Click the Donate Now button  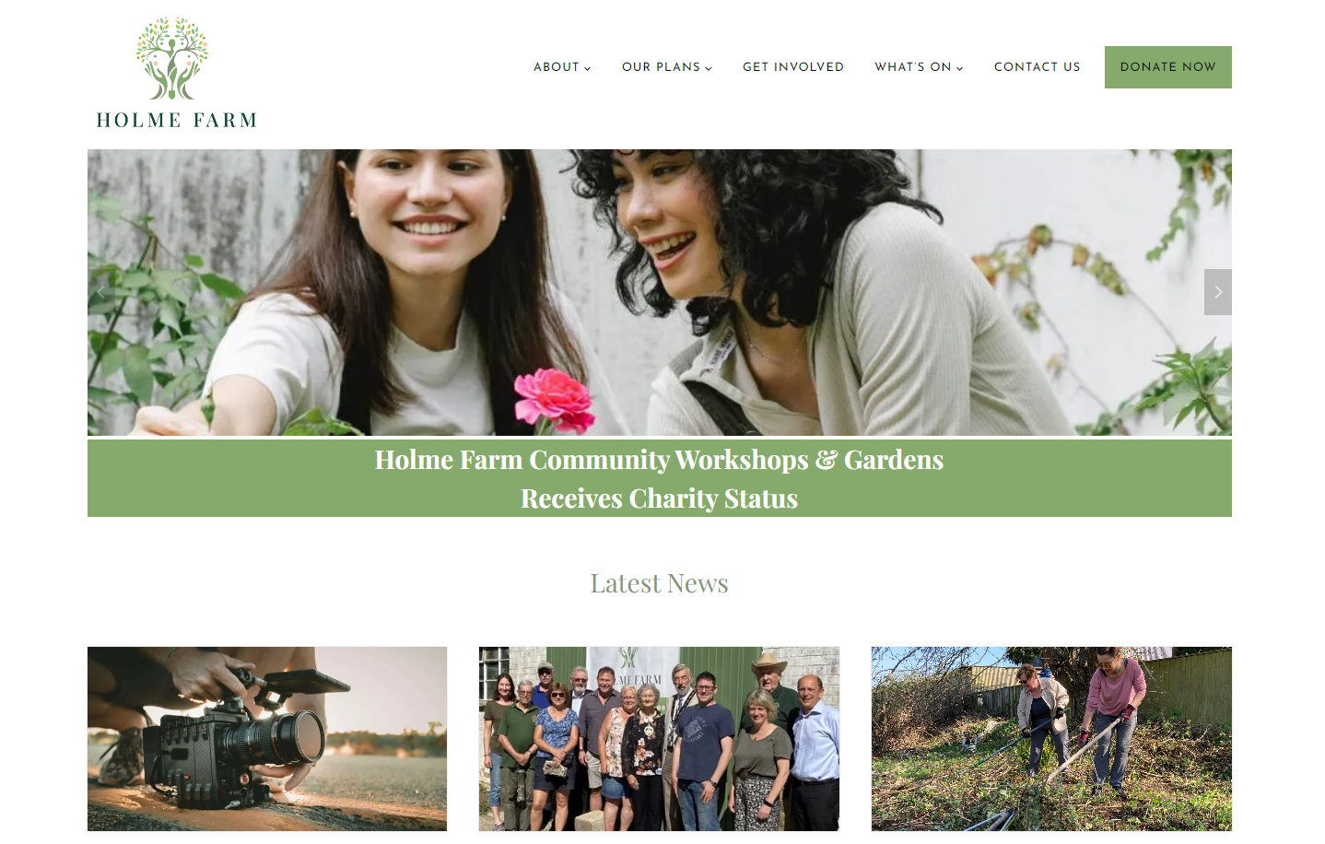tap(1167, 67)
